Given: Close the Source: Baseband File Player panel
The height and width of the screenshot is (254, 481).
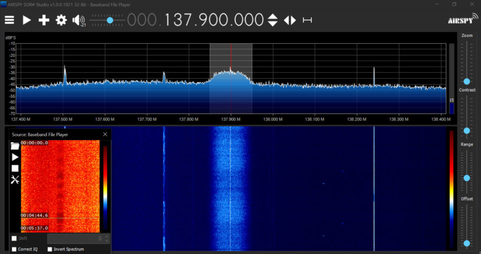Looking at the screenshot, I should click(x=105, y=134).
